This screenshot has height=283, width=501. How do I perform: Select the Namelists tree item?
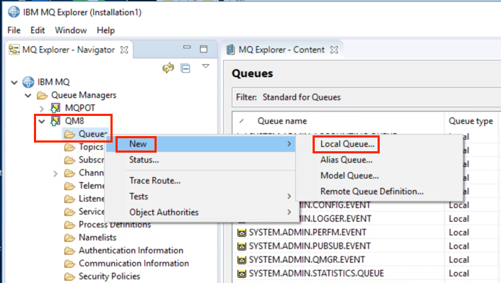click(x=97, y=238)
